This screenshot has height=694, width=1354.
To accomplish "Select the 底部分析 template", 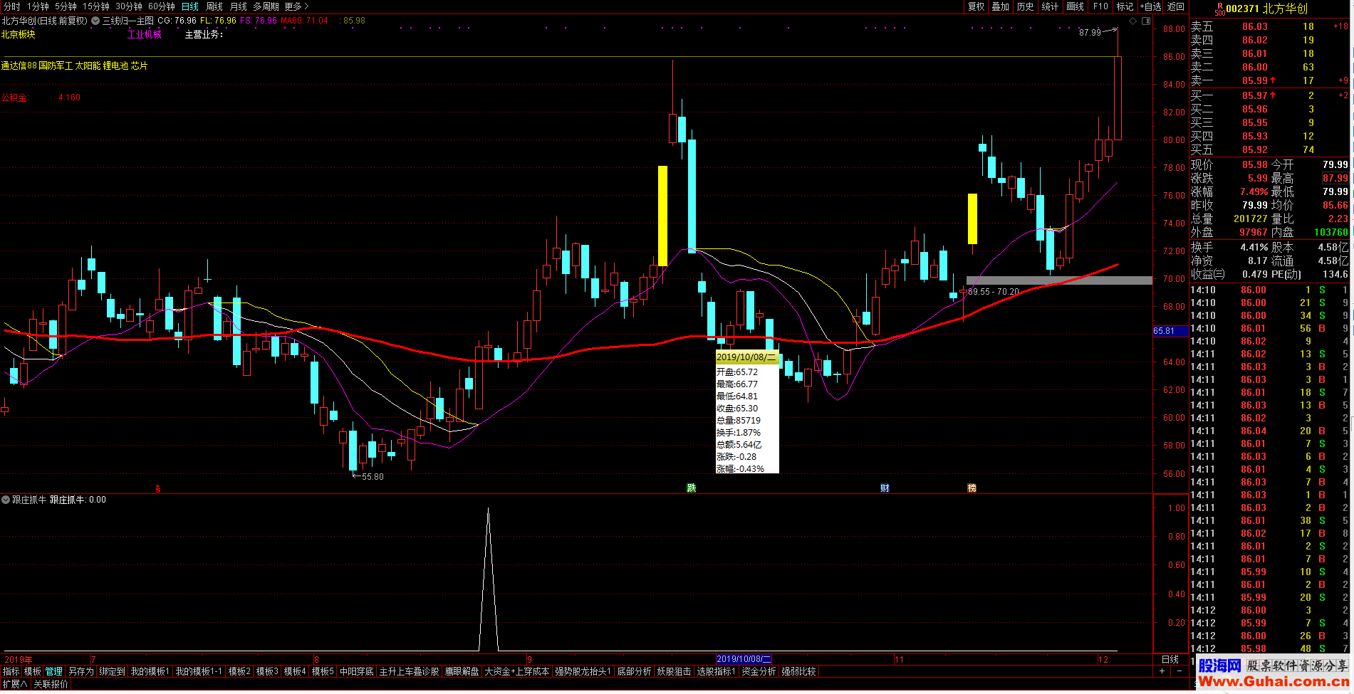I will click(x=634, y=671).
